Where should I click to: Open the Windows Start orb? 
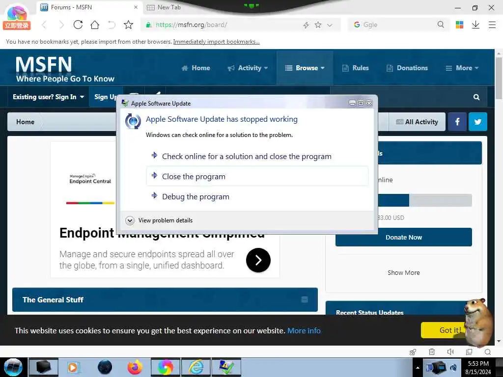(x=13, y=367)
